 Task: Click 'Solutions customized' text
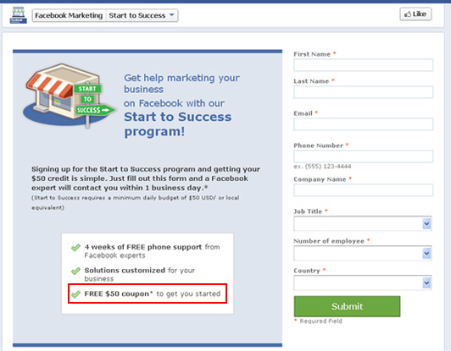coord(125,271)
